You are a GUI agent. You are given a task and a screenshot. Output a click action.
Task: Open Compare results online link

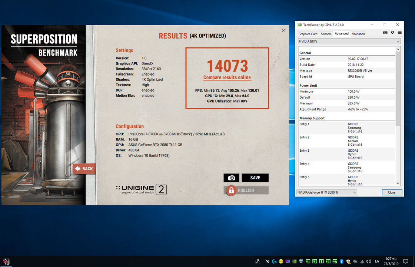click(227, 78)
